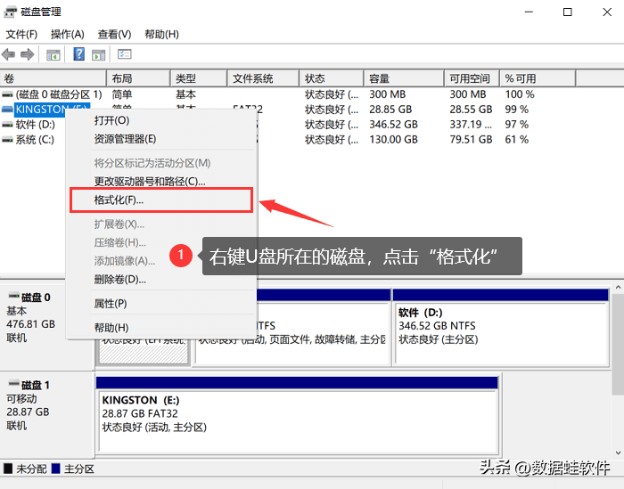
Task: Choose 更改驱动器号和路径(C)... option
Action: pyautogui.click(x=149, y=182)
